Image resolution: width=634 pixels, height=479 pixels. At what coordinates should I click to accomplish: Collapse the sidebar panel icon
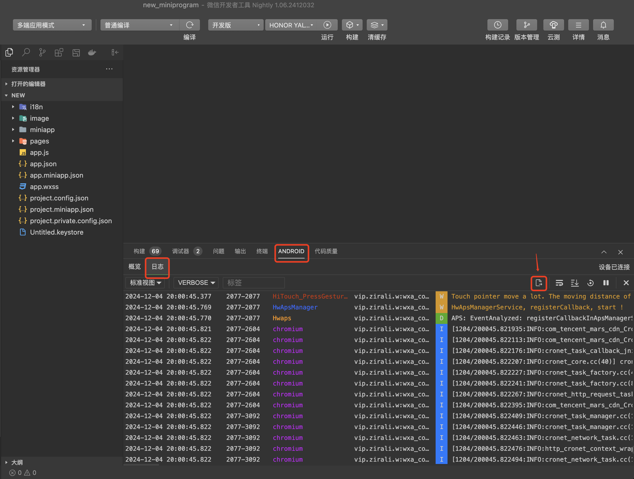(x=115, y=52)
